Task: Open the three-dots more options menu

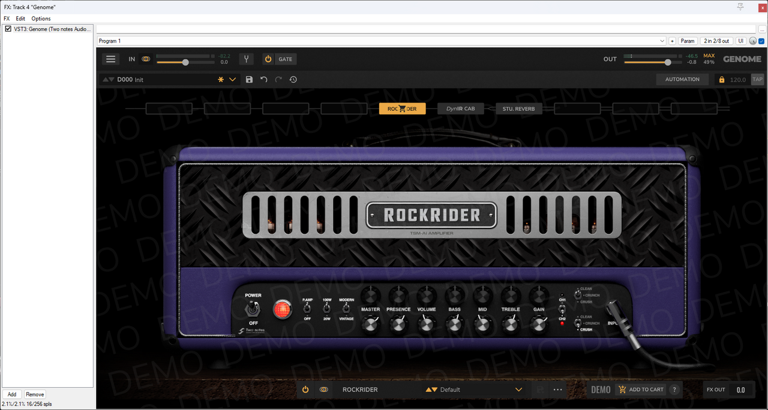Action: [558, 390]
